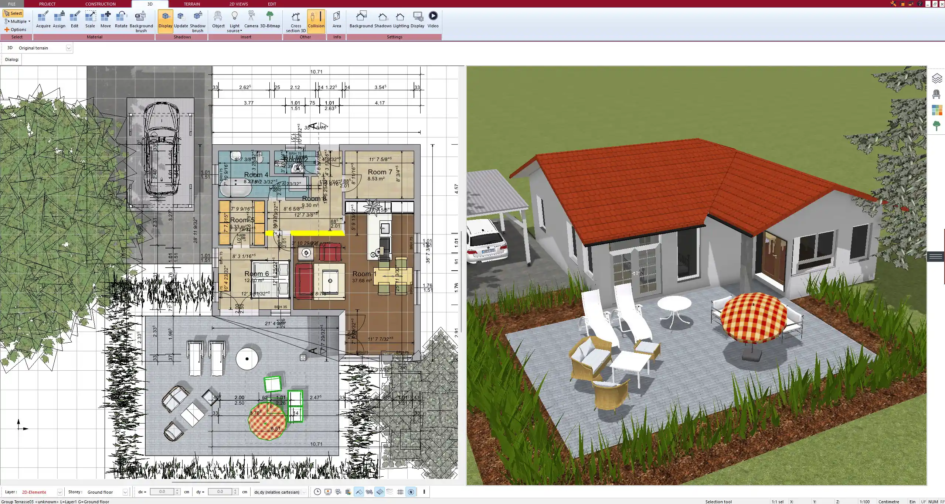Click the Options button
The image size is (945, 504).
click(16, 30)
